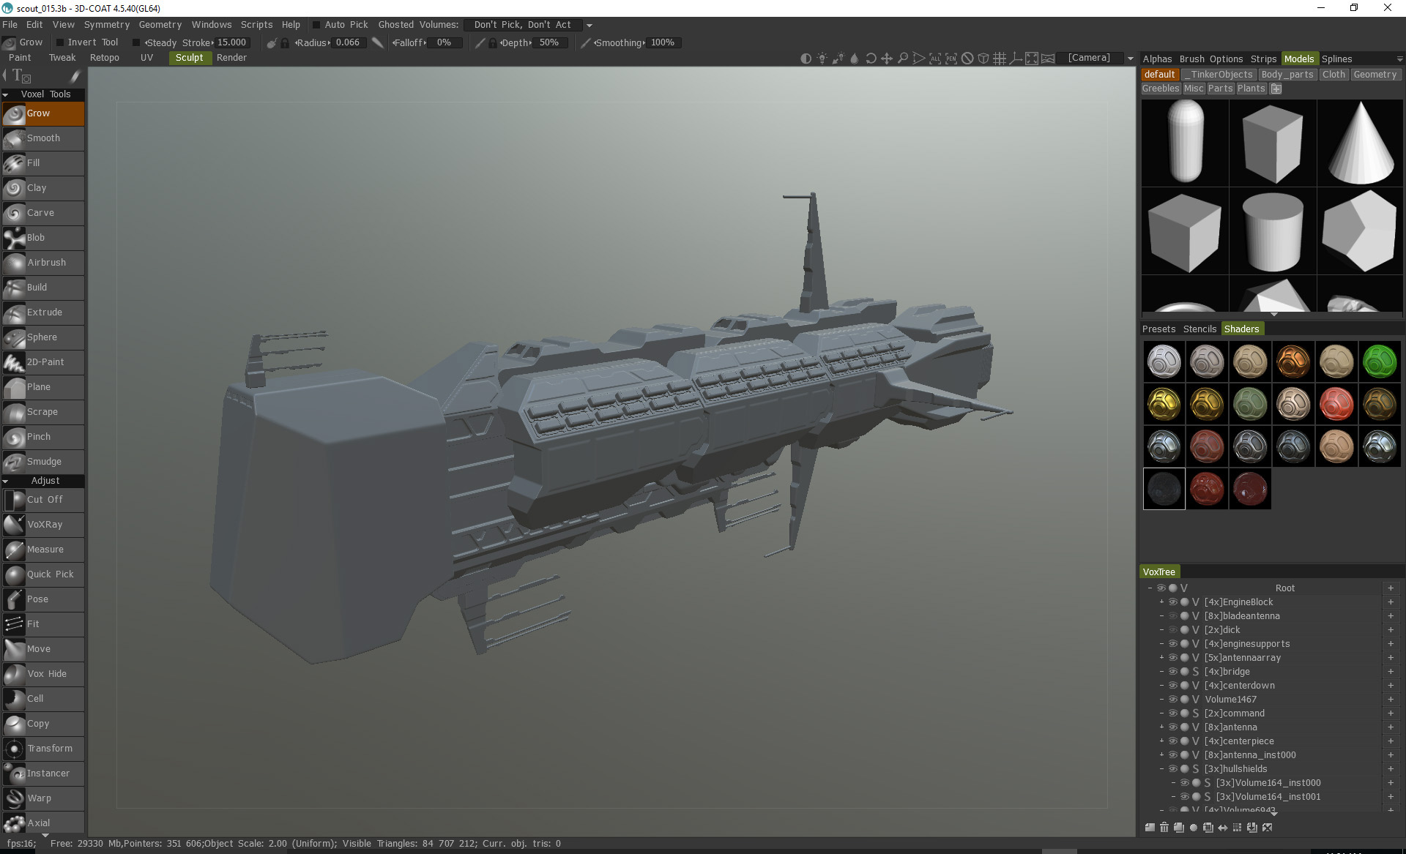The width and height of the screenshot is (1406, 854).
Task: Select the Pinch sculpt tool
Action: [x=42, y=437]
